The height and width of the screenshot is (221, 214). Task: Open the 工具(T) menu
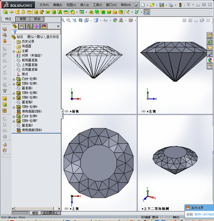click(x=97, y=5)
